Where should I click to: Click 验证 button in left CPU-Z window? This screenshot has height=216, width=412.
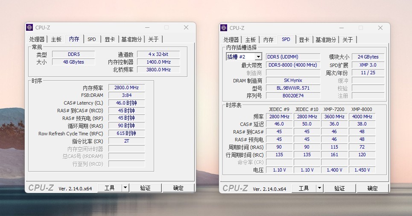click(145, 188)
